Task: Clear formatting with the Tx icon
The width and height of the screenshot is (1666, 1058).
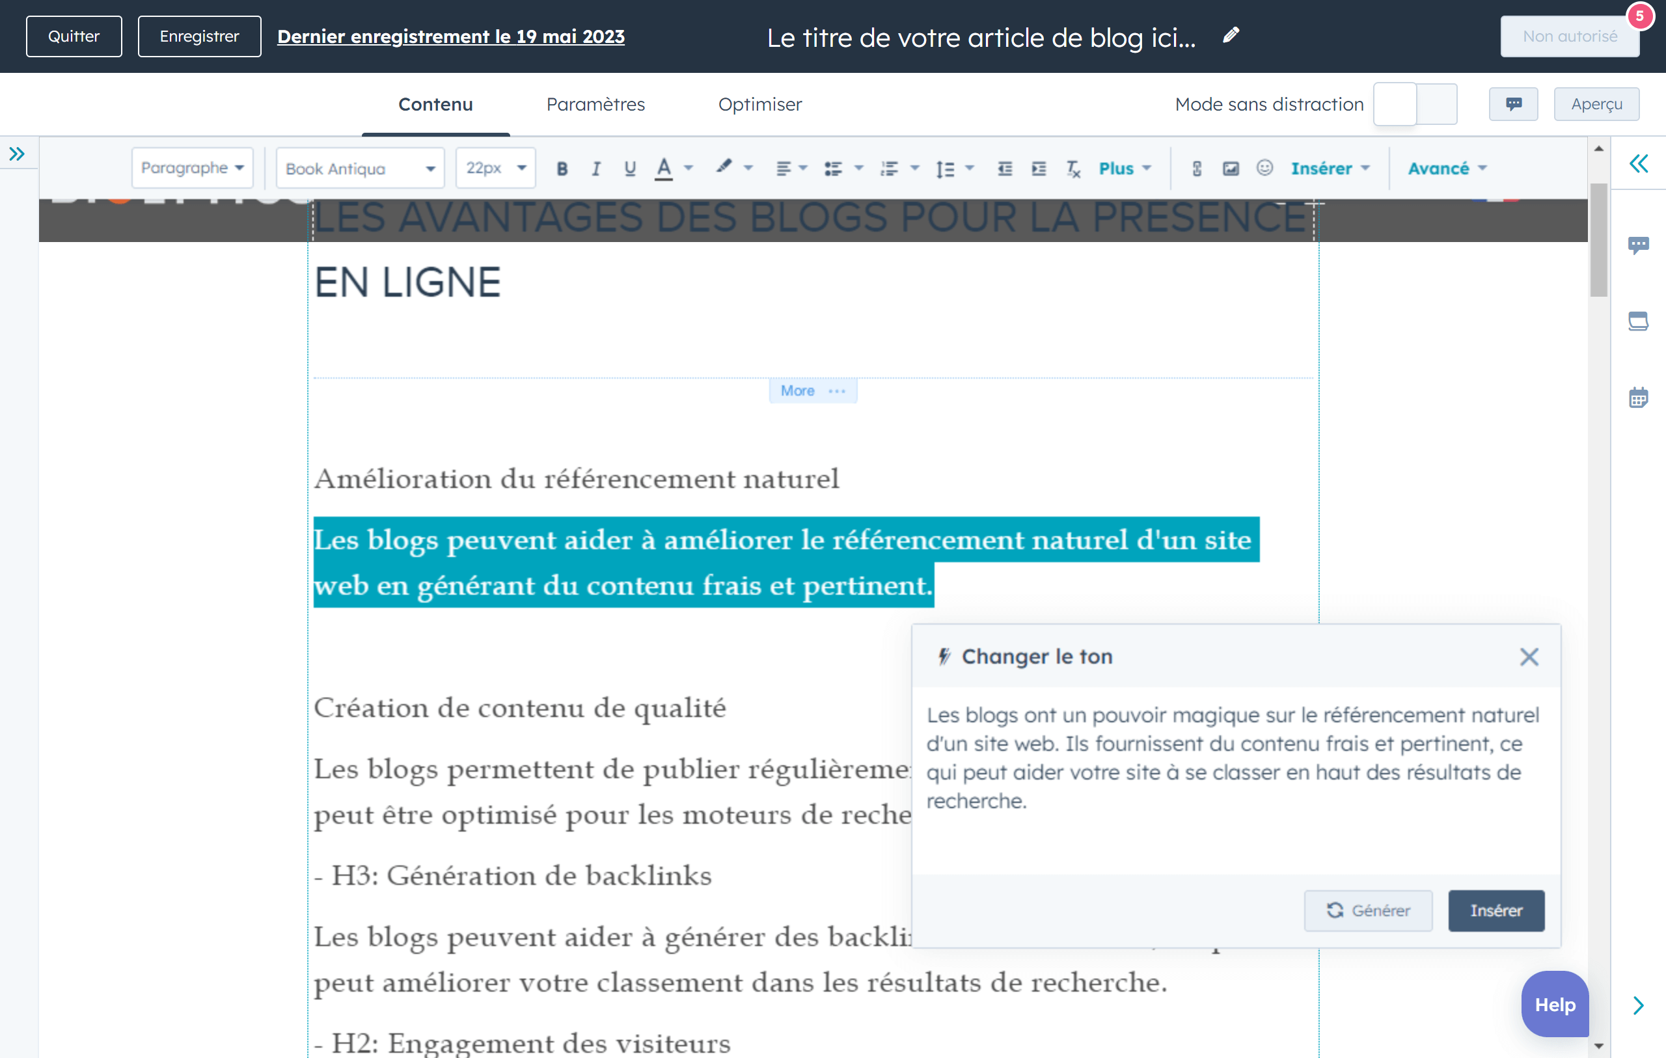Action: point(1073,168)
